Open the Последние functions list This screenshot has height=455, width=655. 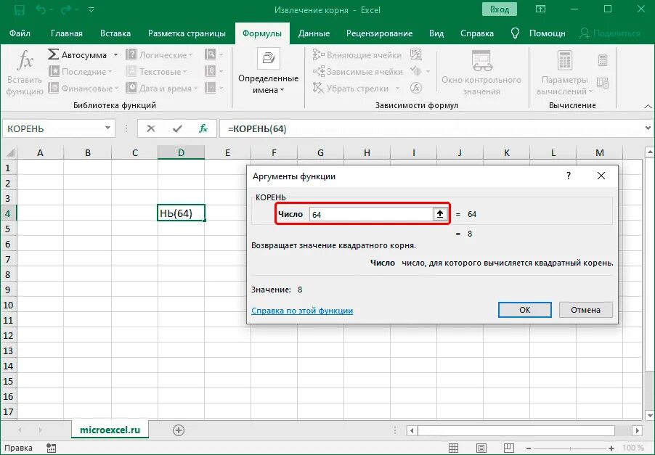click(x=80, y=71)
